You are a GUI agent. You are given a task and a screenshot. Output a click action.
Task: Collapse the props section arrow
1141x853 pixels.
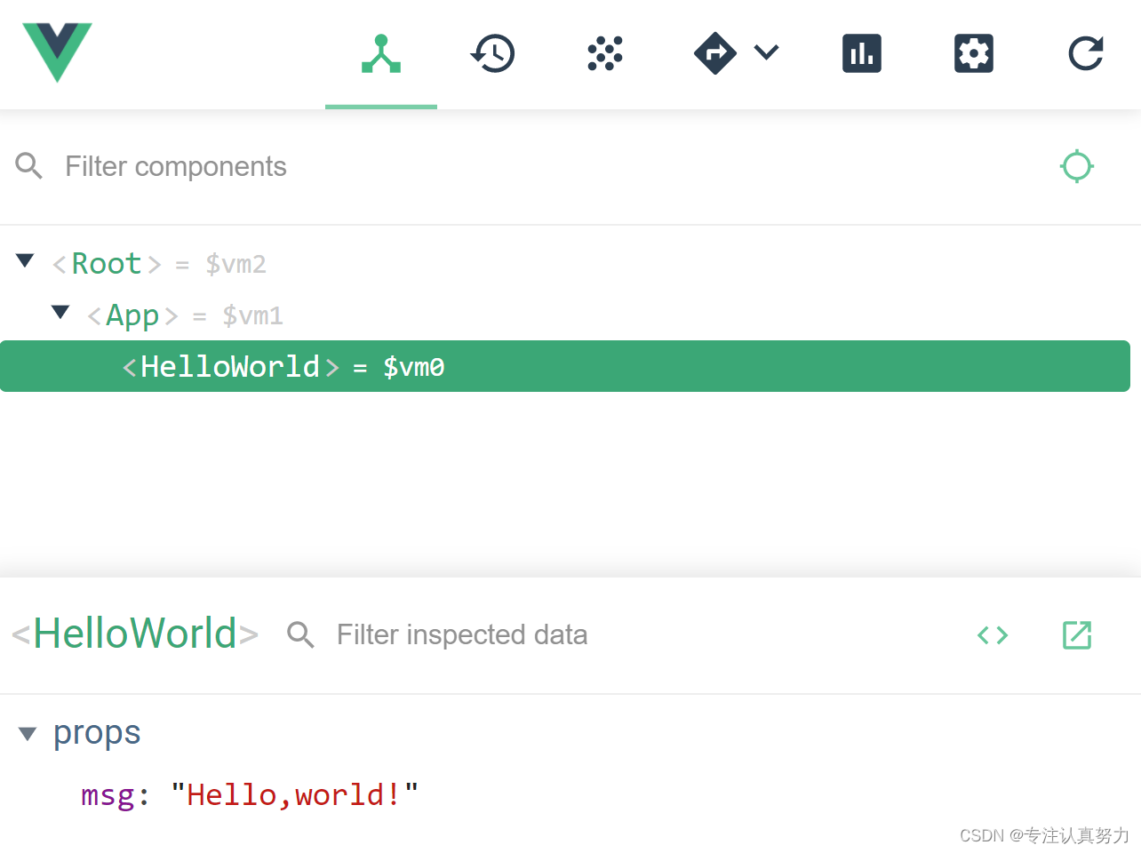28,735
